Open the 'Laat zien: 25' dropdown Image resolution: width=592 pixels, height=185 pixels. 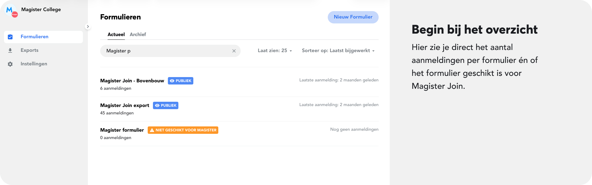[x=275, y=51]
